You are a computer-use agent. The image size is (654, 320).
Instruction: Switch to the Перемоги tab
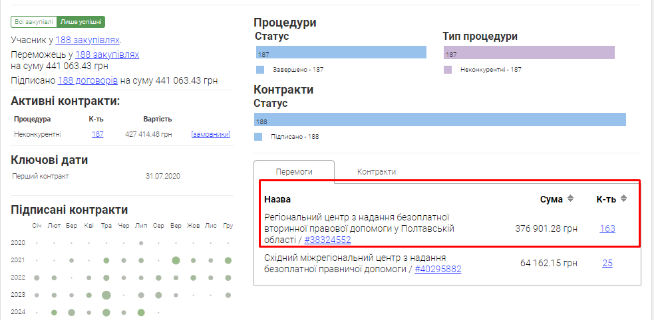tap(294, 171)
